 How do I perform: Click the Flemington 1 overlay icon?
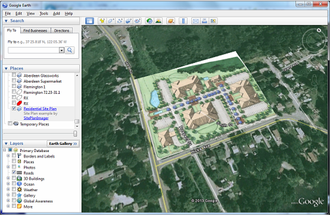(19, 87)
